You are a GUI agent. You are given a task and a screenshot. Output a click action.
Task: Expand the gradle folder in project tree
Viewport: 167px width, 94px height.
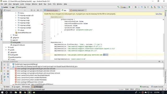coord(6,50)
